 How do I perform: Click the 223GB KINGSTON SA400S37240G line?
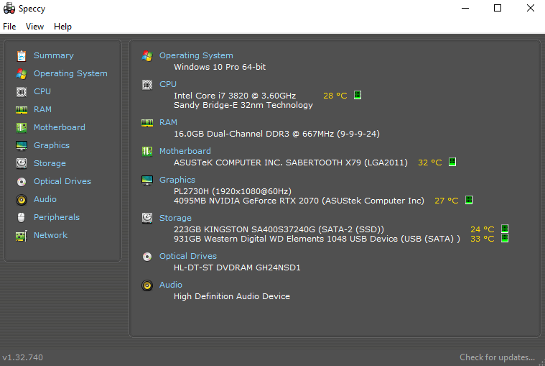279,229
